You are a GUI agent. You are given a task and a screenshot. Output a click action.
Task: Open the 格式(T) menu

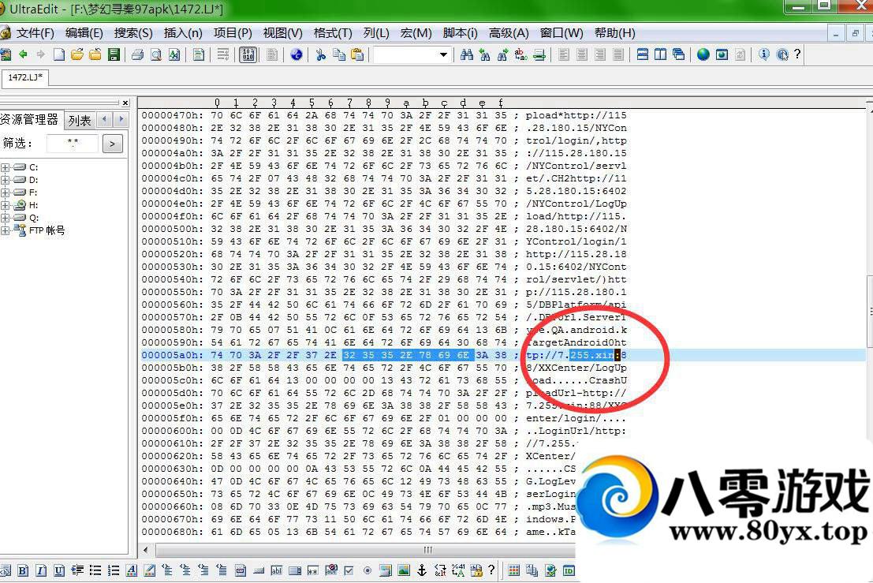[x=333, y=33]
